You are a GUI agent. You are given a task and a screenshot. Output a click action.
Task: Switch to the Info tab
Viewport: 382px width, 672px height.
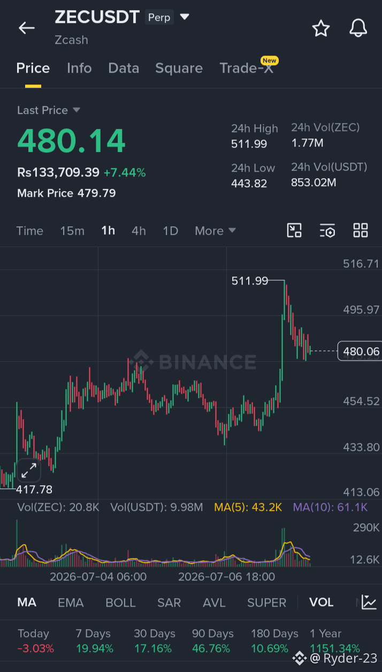coord(79,68)
